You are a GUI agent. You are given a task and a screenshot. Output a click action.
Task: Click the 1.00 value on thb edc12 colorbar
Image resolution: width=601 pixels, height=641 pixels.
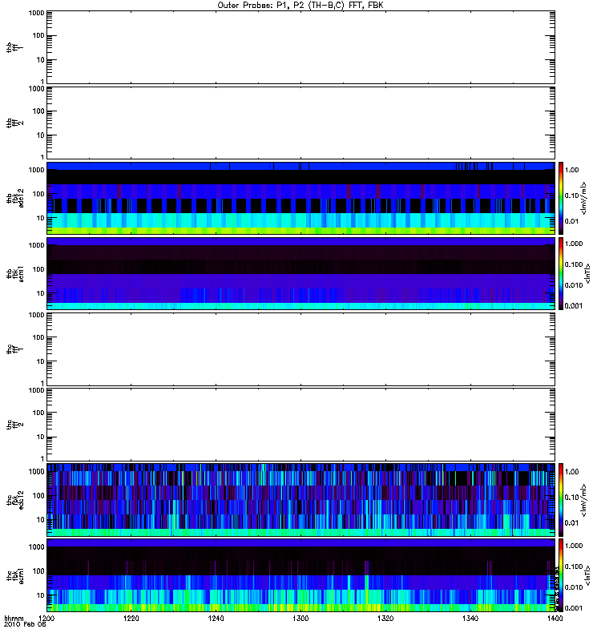(x=571, y=170)
